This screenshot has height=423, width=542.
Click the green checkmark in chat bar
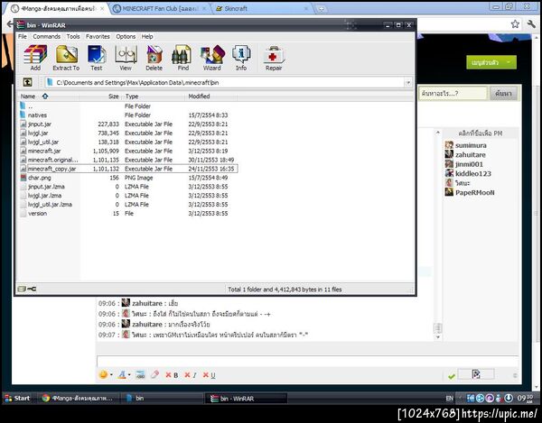tap(451, 376)
